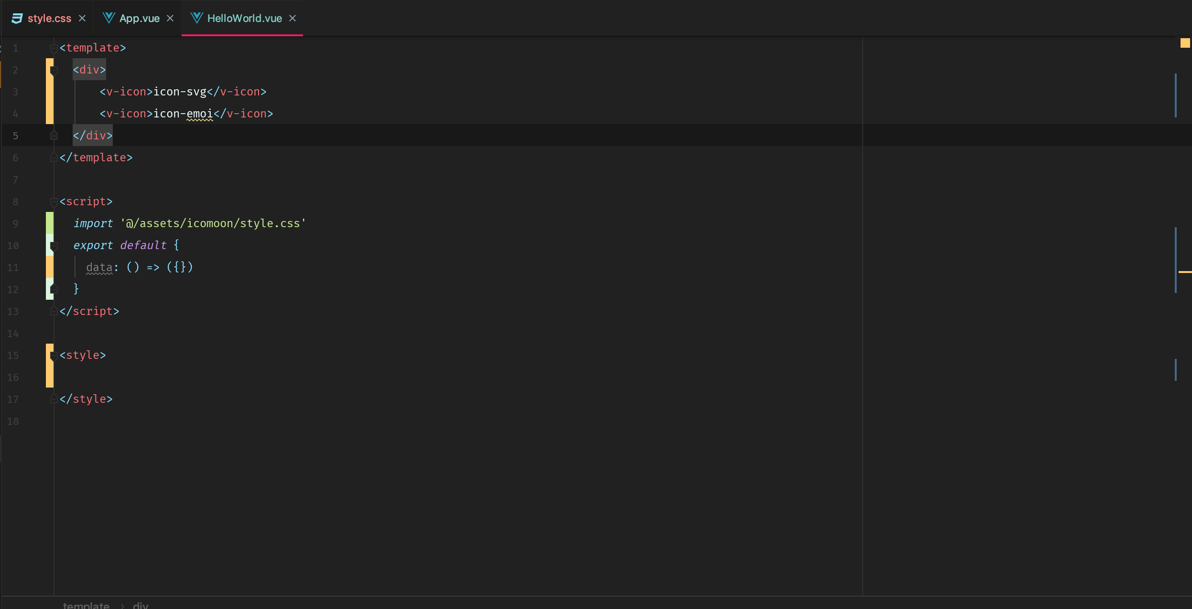Click the Vue logo icon on HelloWorld.vue tab
The height and width of the screenshot is (609, 1192).
coord(197,18)
